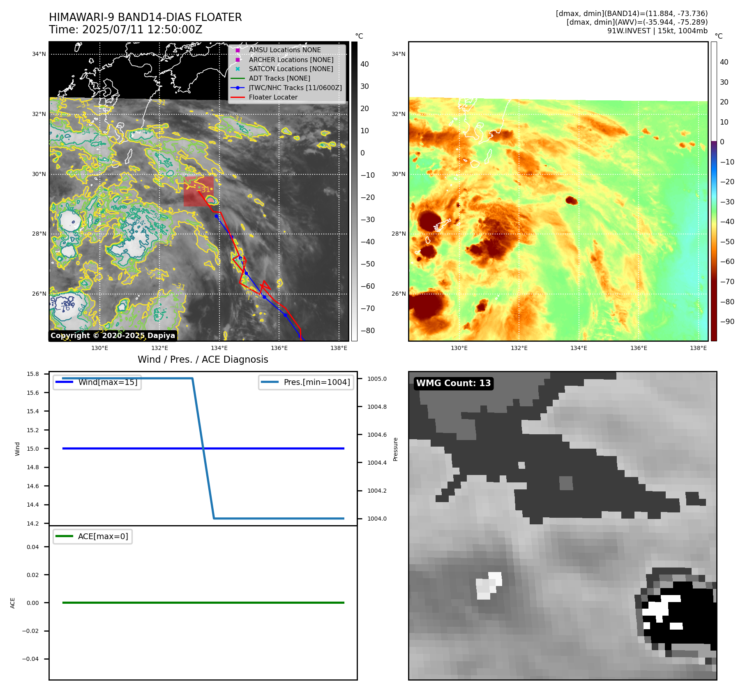Click the −90 tick on the rainbow colorbar

coord(727,322)
